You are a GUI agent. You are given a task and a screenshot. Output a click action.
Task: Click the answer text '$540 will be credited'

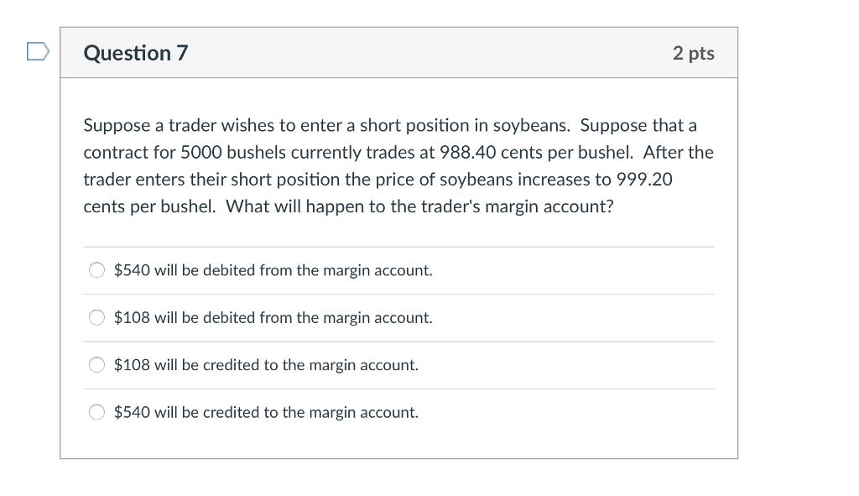[267, 412]
